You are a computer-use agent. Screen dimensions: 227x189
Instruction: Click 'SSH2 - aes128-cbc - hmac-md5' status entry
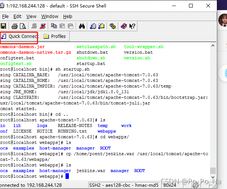click(124, 185)
